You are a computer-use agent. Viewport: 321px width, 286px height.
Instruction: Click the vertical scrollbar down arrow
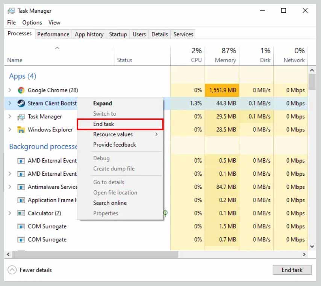pyautogui.click(x=312, y=247)
